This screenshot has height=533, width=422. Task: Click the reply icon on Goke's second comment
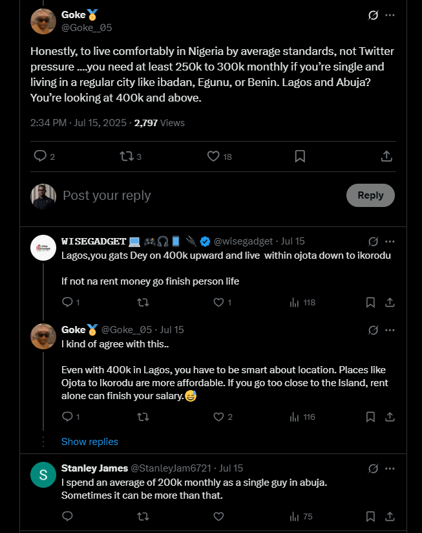67,417
